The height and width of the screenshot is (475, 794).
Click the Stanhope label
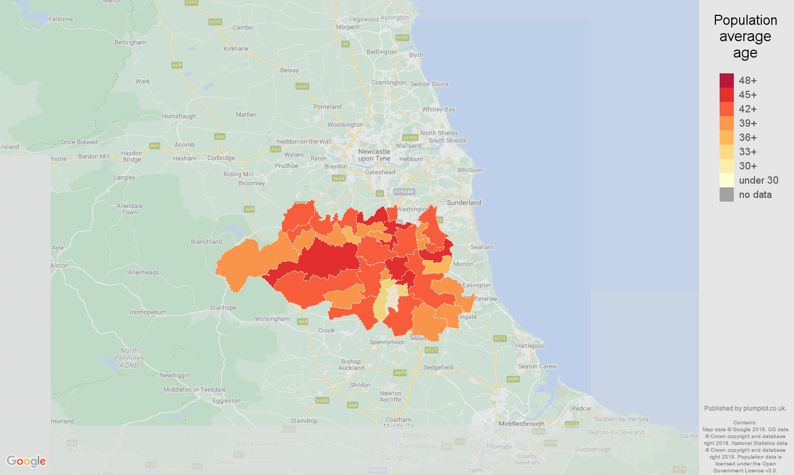[x=223, y=308]
